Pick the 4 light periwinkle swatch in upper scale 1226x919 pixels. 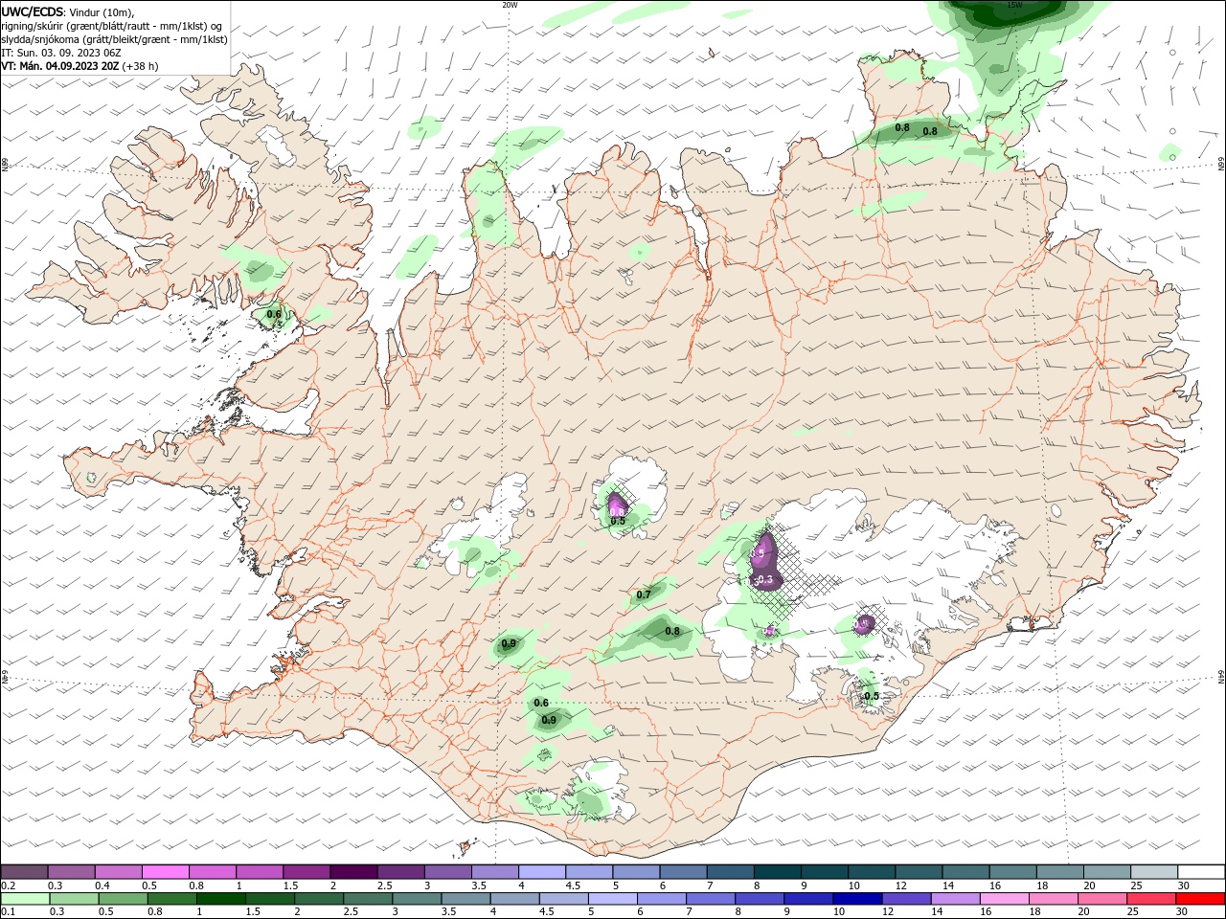click(x=540, y=872)
